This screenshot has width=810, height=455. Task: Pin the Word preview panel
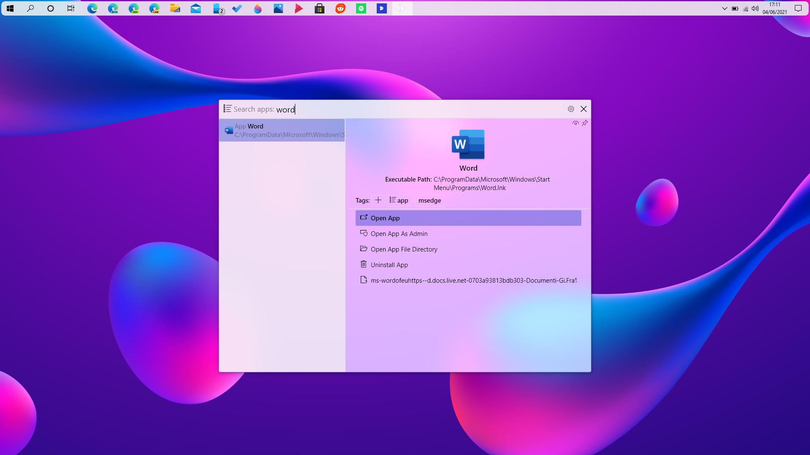585,123
